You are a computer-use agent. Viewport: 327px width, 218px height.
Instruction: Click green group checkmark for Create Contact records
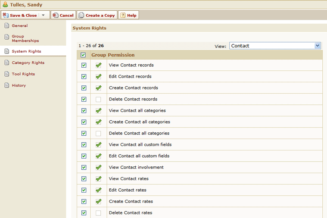(x=99, y=88)
